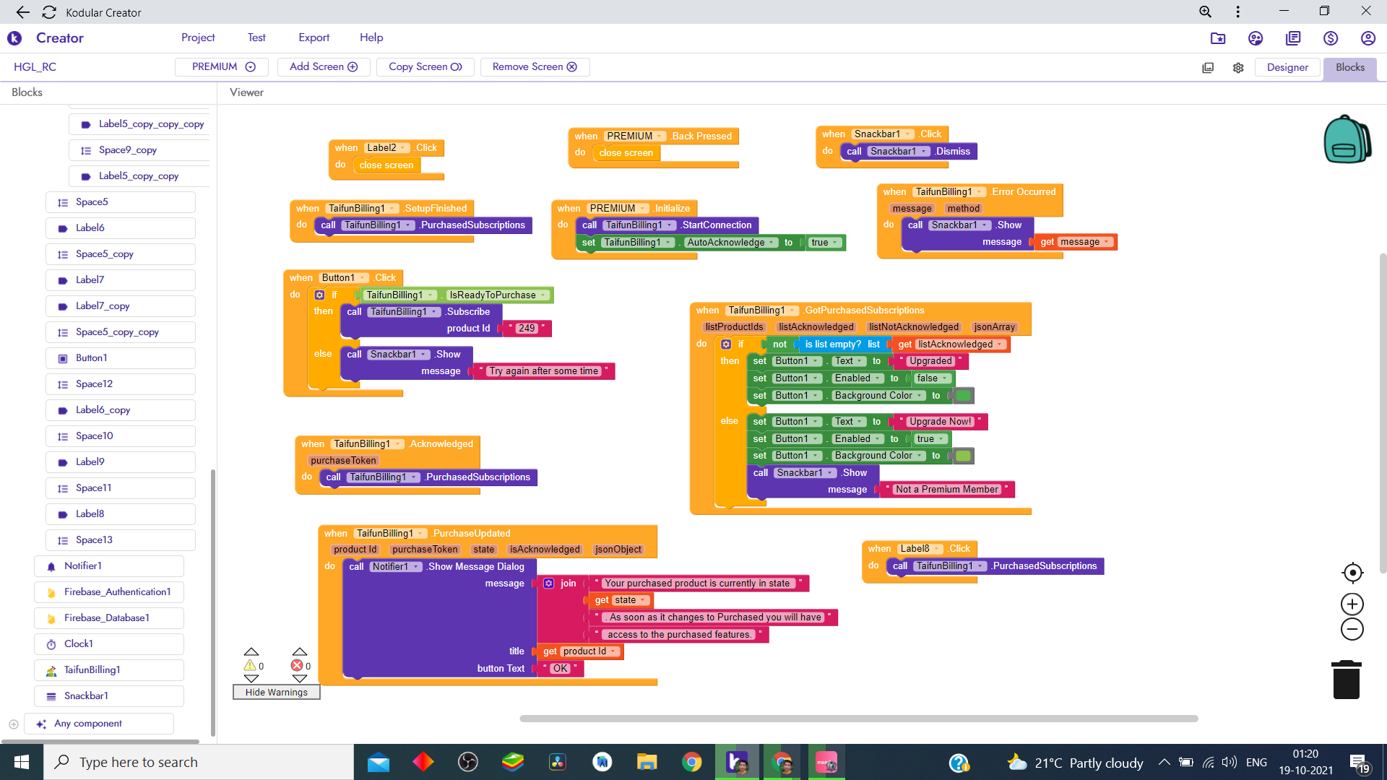
Task: Toggle the true value dropdown in AutoAcknowledge block
Action: [825, 243]
